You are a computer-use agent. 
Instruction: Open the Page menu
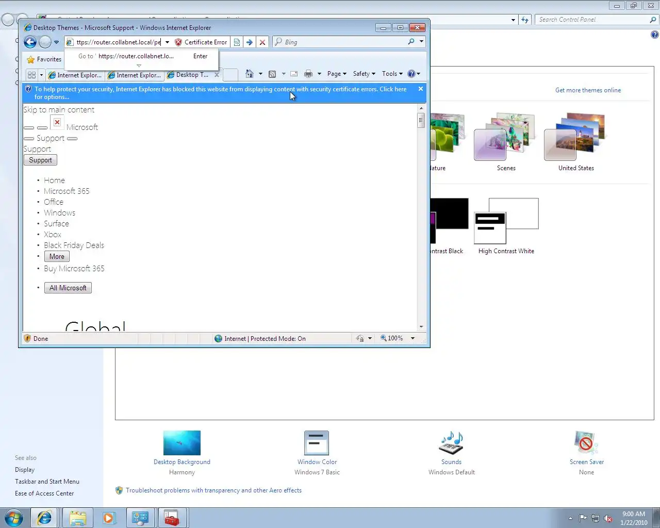click(x=337, y=74)
